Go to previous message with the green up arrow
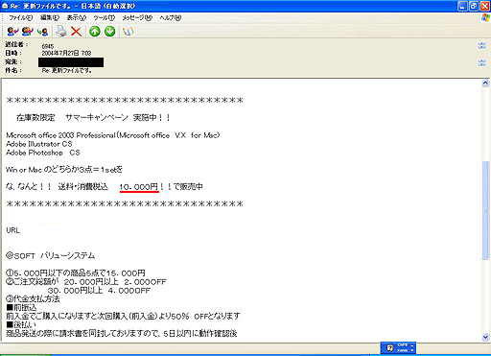 95,32
